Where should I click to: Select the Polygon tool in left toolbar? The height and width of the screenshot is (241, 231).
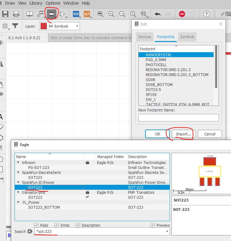coord(1,159)
